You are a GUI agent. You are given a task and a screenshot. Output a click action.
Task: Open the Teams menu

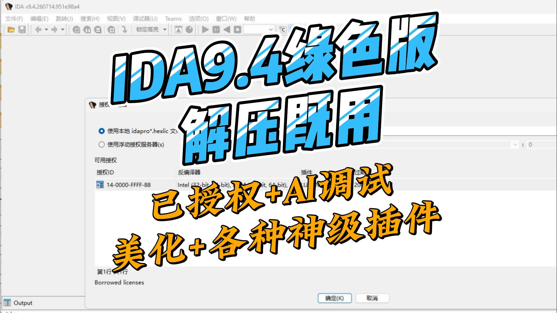pos(173,19)
